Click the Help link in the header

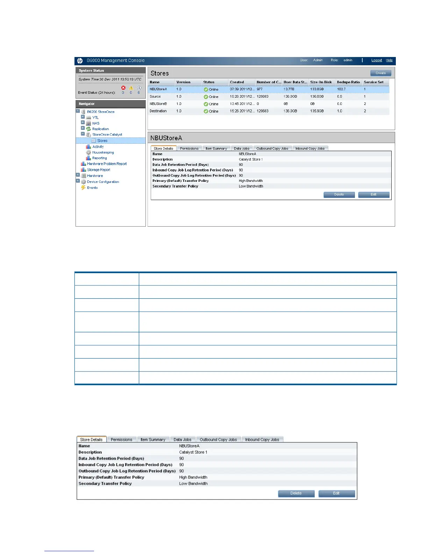click(389, 60)
